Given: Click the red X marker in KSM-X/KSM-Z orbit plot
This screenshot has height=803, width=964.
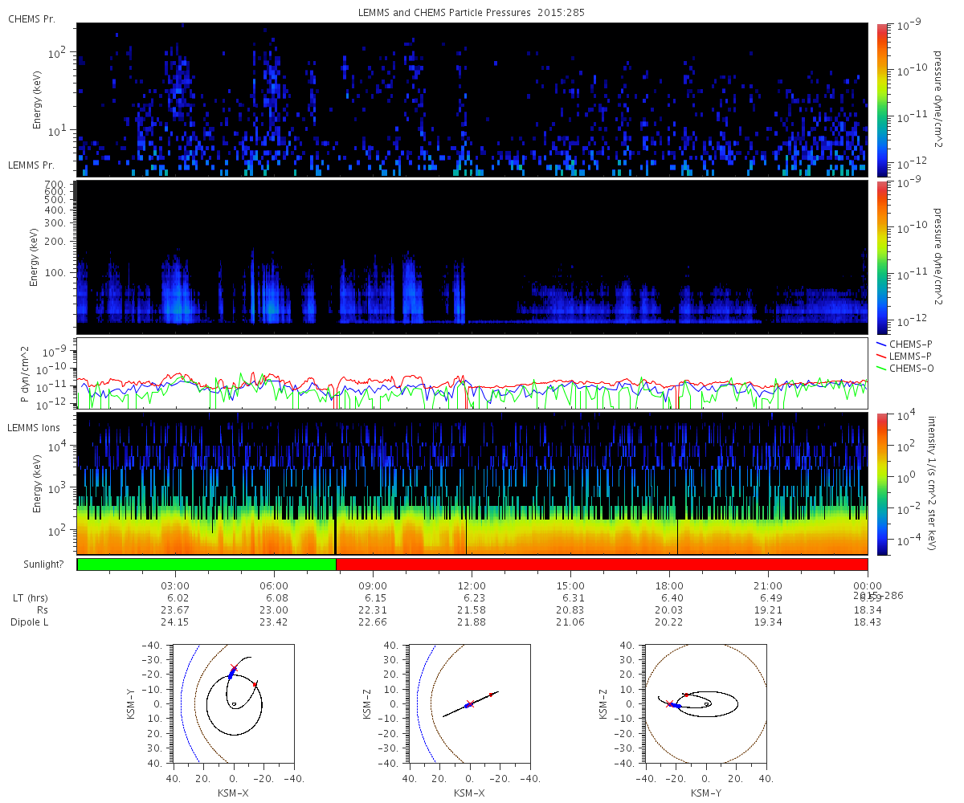Looking at the screenshot, I should click(x=470, y=703).
